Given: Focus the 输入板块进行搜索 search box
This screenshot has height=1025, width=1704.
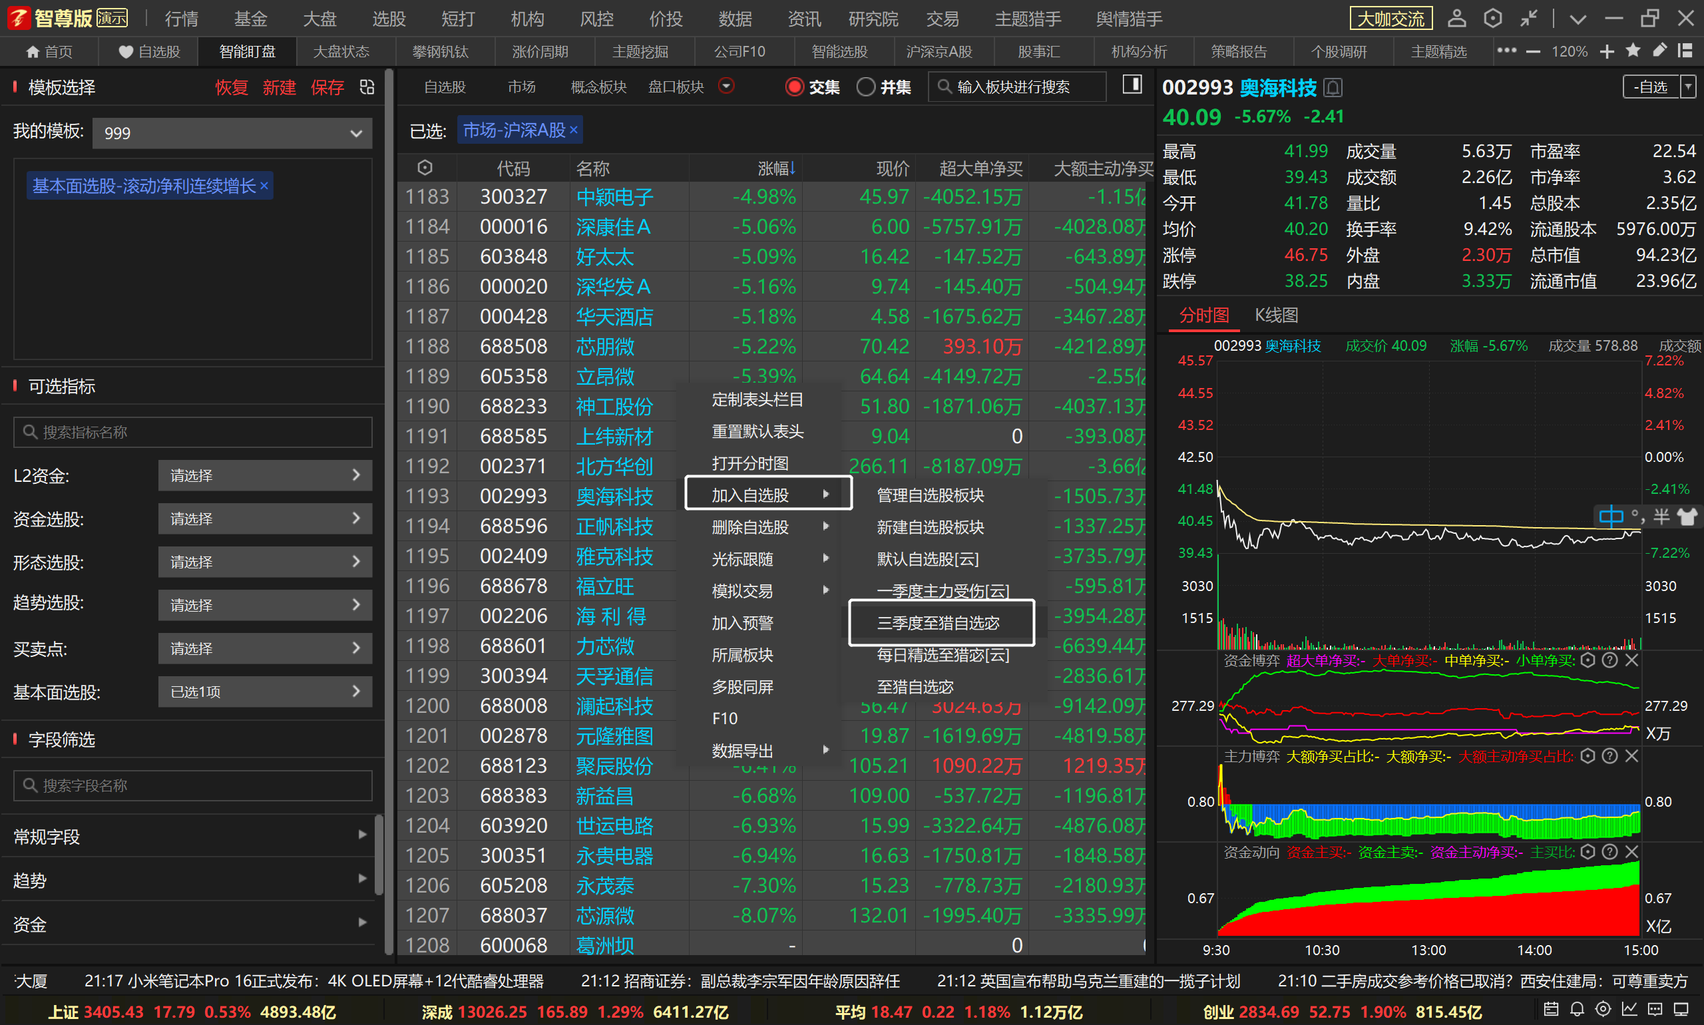Looking at the screenshot, I should coord(1018,87).
